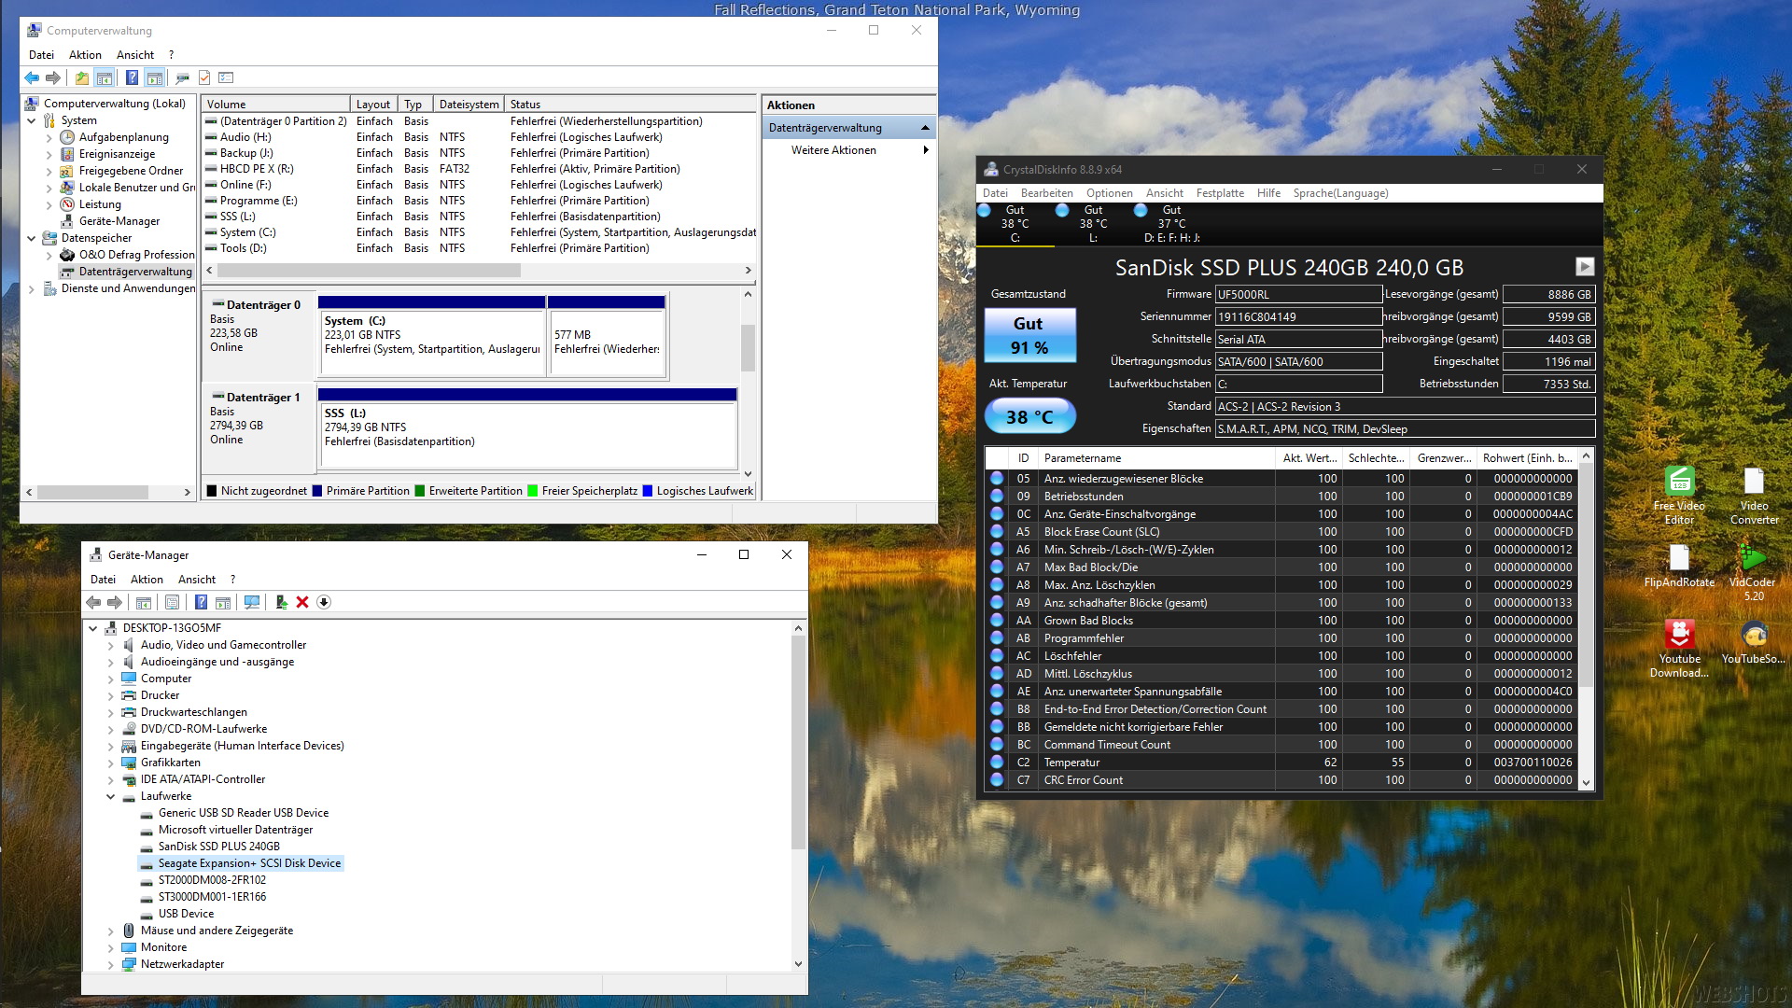Click the 38 °C temperature button

click(1029, 417)
